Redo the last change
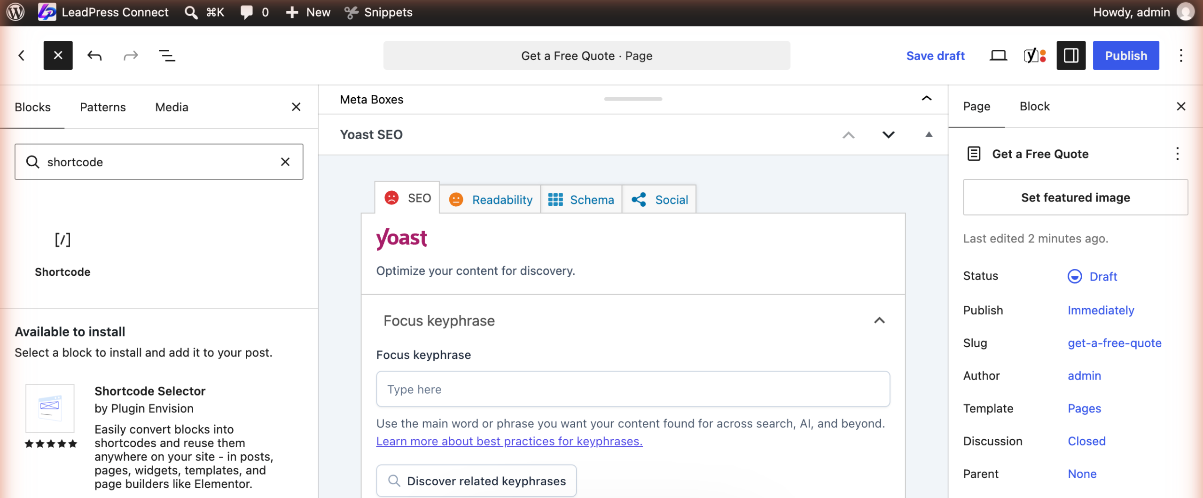 (x=131, y=55)
